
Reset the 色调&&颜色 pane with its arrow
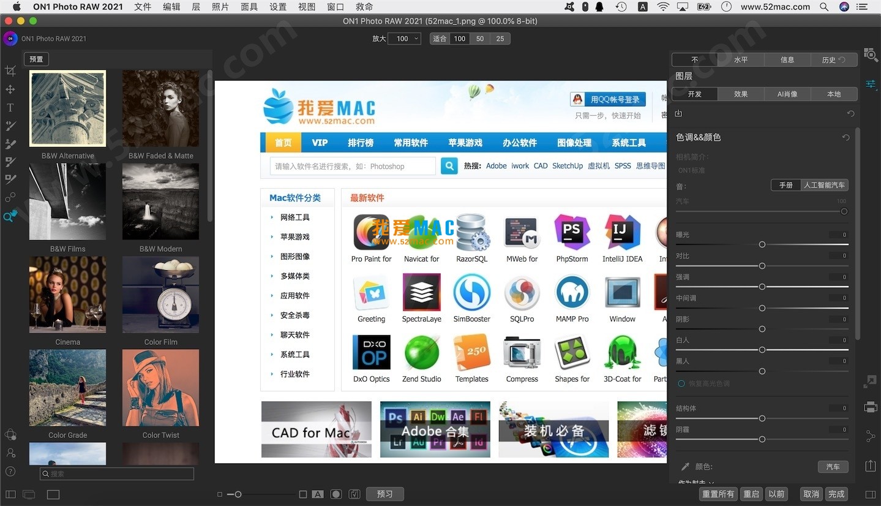coord(846,138)
